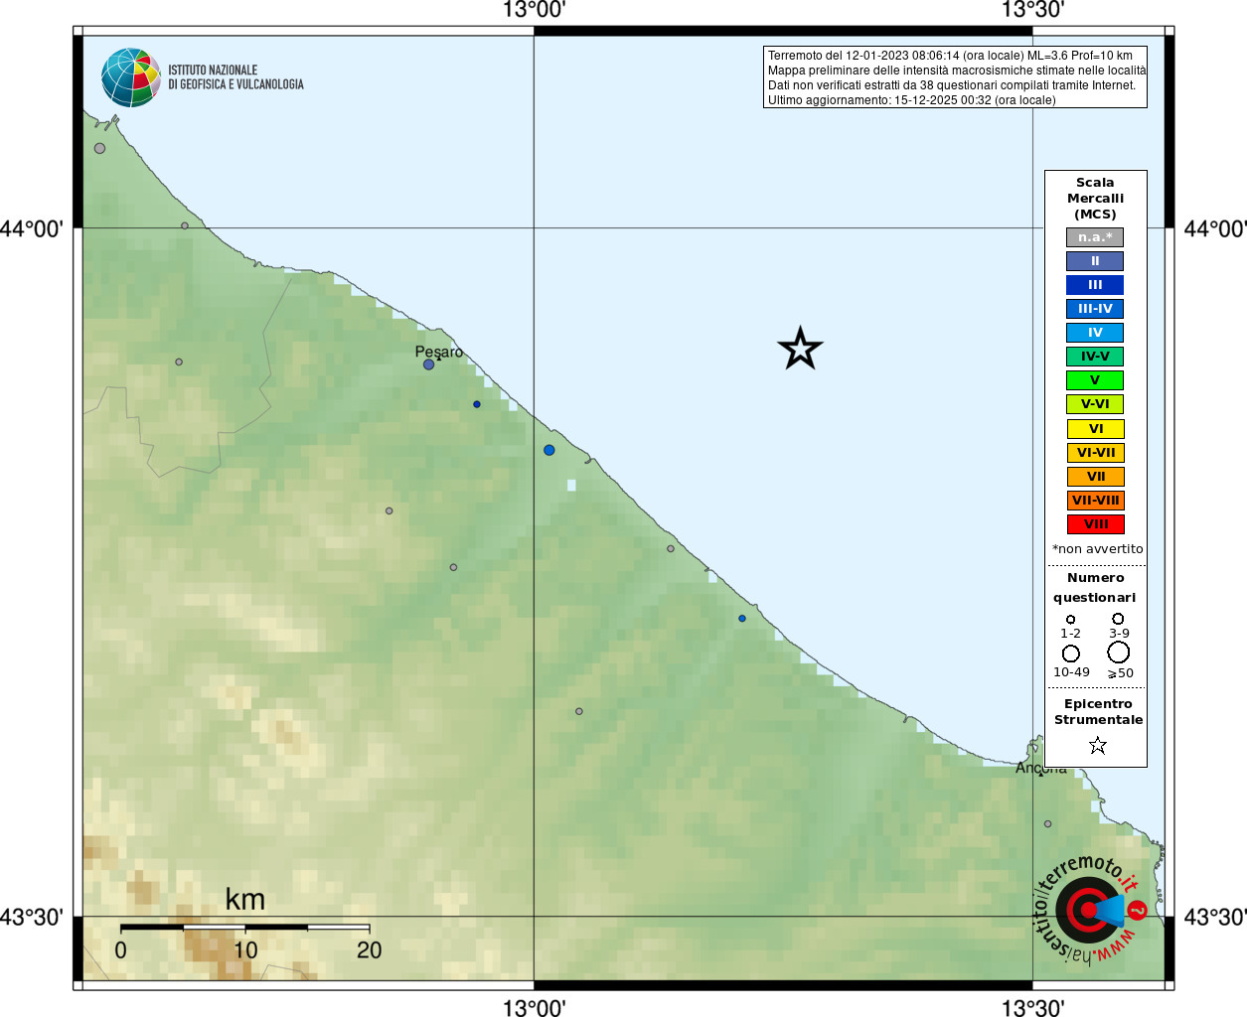The image size is (1247, 1017).
Task: Click the 'km' scale bar label
Action: 244,900
